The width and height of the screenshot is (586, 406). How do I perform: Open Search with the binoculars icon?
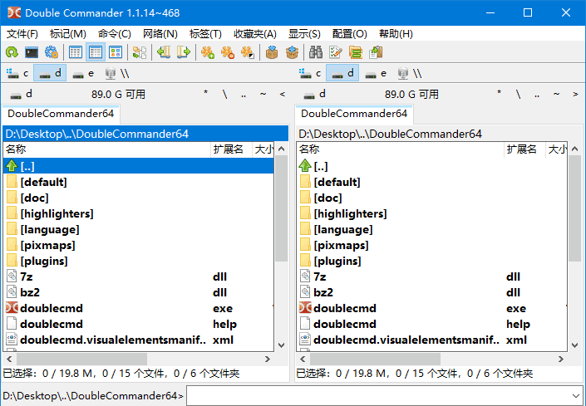pos(316,52)
